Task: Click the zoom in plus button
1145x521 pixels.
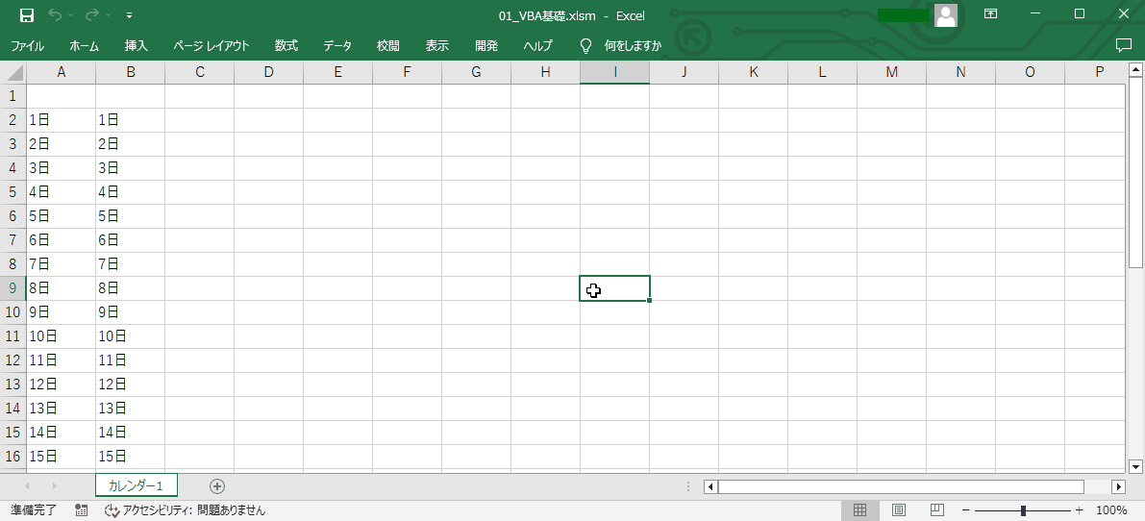Action: click(1080, 510)
